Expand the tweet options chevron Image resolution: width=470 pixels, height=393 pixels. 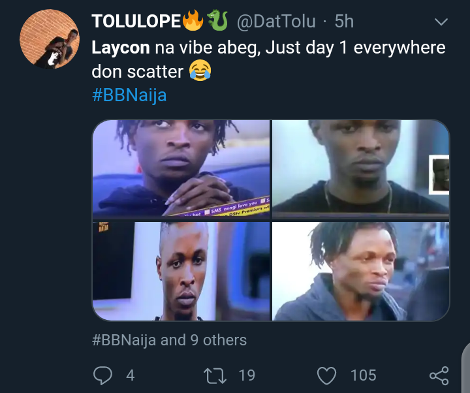pyautogui.click(x=441, y=22)
